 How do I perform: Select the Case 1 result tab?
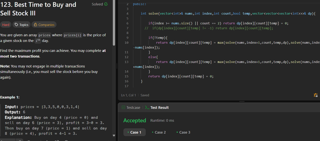coord(134,132)
